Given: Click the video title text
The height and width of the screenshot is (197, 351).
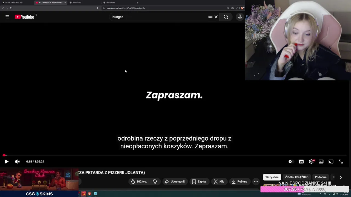Looking at the screenshot, I should coord(112,173).
